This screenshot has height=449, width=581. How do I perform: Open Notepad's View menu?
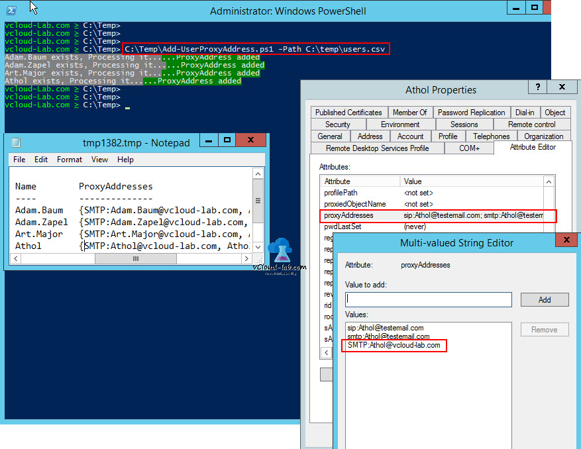point(99,159)
